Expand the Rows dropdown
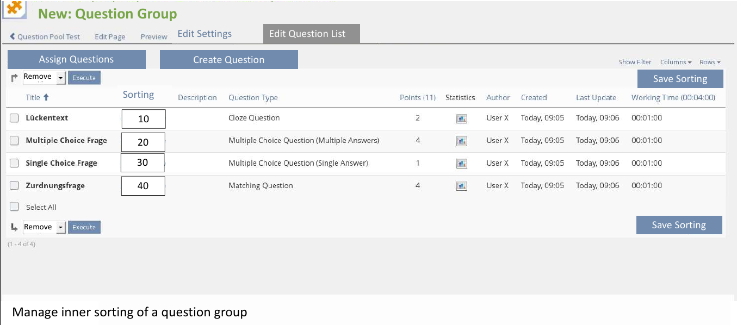737x325 pixels. pos(710,62)
